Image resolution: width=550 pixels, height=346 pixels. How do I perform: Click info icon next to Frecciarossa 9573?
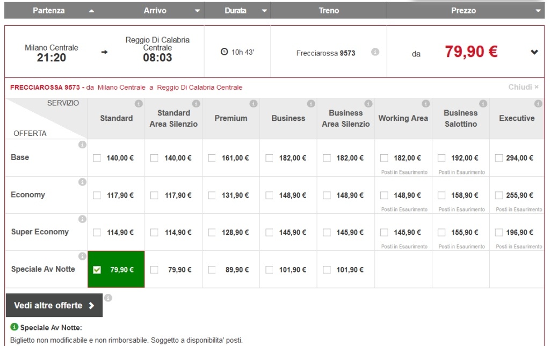click(x=375, y=52)
